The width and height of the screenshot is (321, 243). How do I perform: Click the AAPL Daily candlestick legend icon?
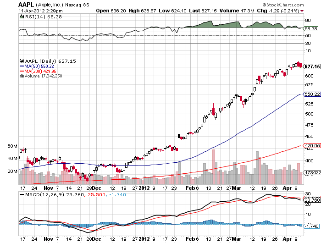point(22,61)
